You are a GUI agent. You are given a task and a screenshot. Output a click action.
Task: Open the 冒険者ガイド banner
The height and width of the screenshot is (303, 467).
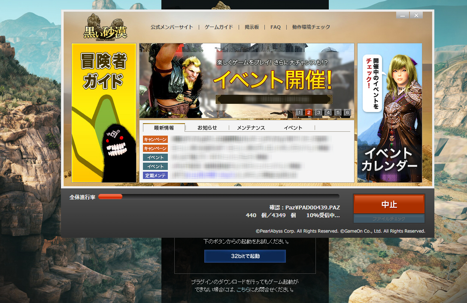[105, 113]
